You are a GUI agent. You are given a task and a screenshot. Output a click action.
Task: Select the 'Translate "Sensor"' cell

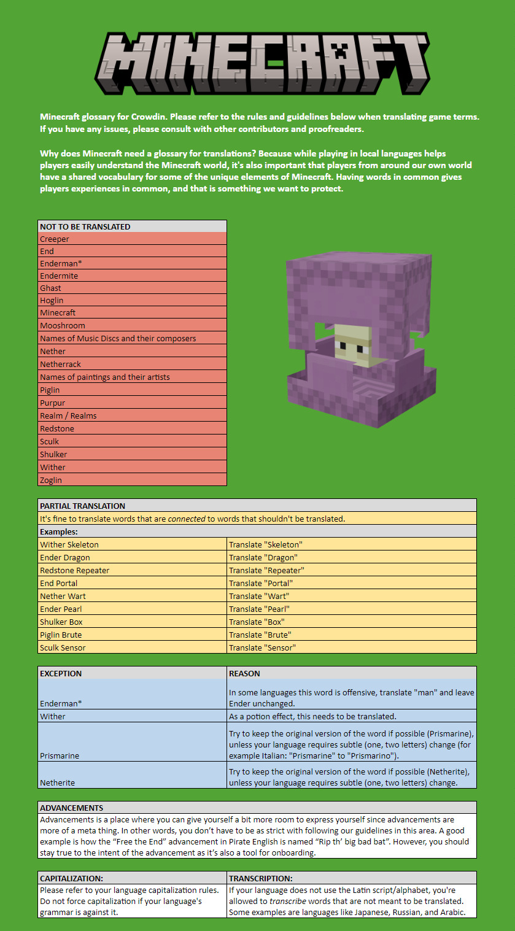tap(352, 647)
